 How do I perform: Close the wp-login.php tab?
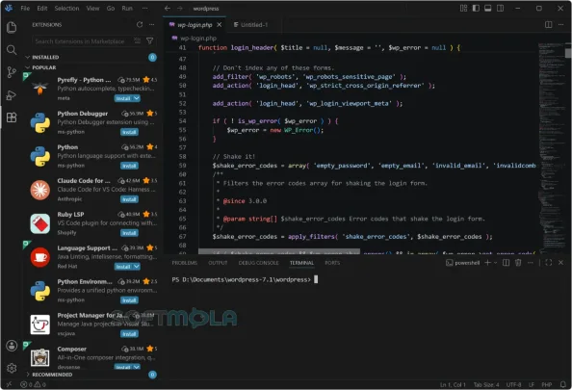[x=220, y=25]
